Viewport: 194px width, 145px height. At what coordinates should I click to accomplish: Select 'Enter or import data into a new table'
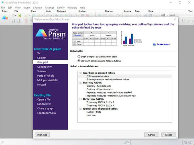[79, 56]
